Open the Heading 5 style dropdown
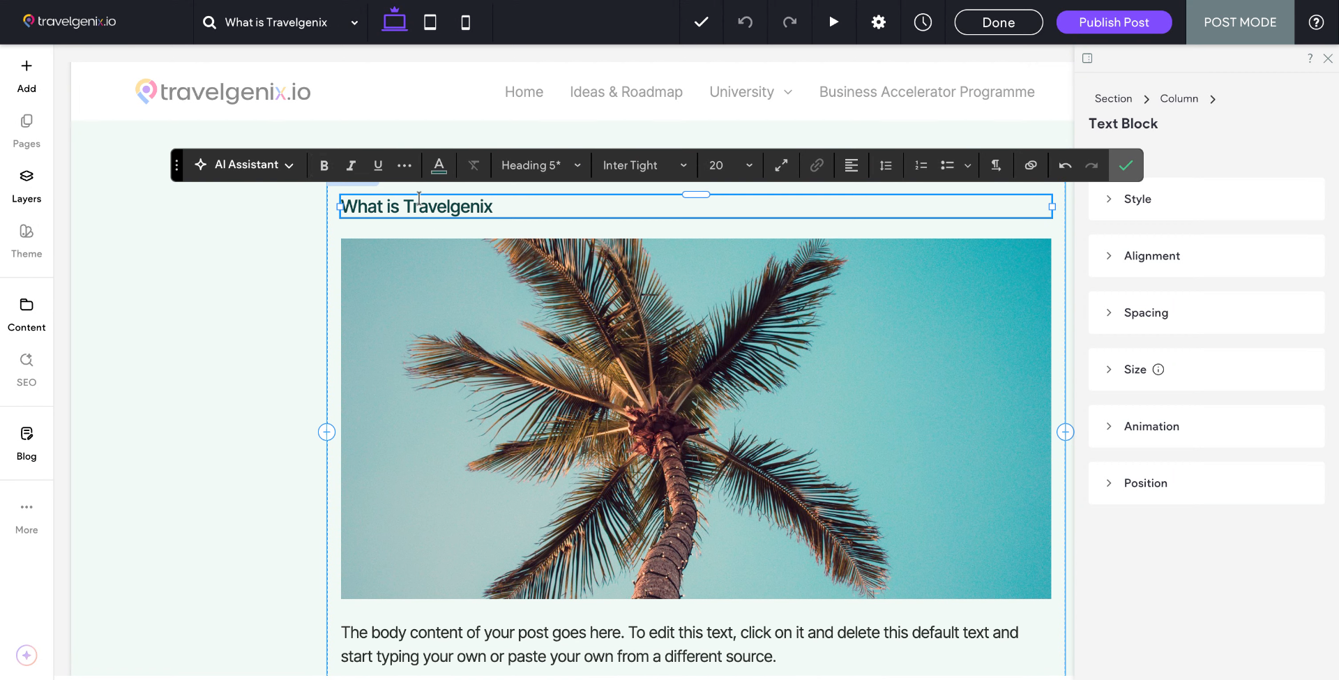1339x680 pixels. pyautogui.click(x=540, y=165)
